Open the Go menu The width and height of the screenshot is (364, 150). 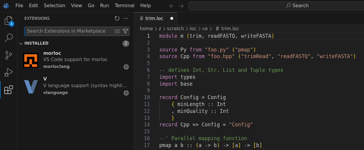(x=91, y=5)
